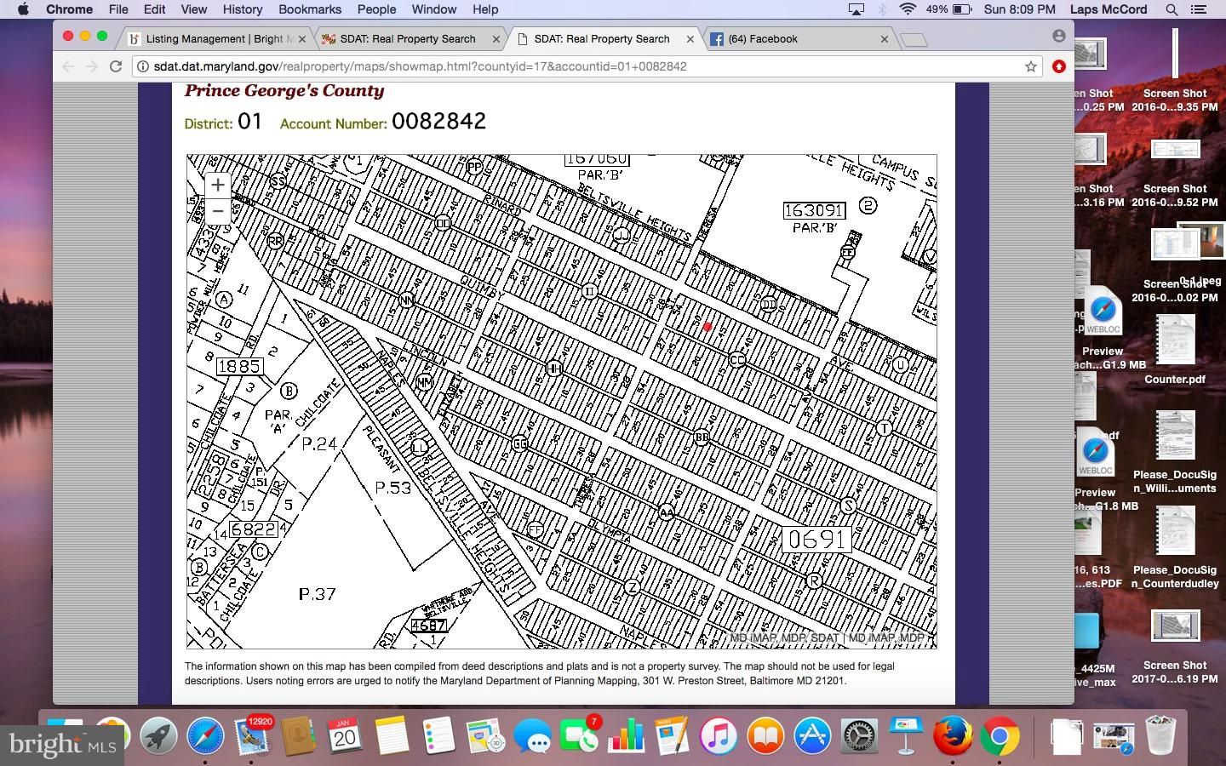Launch Launchpad from the dock
Image resolution: width=1226 pixels, height=766 pixels.
[x=159, y=735]
